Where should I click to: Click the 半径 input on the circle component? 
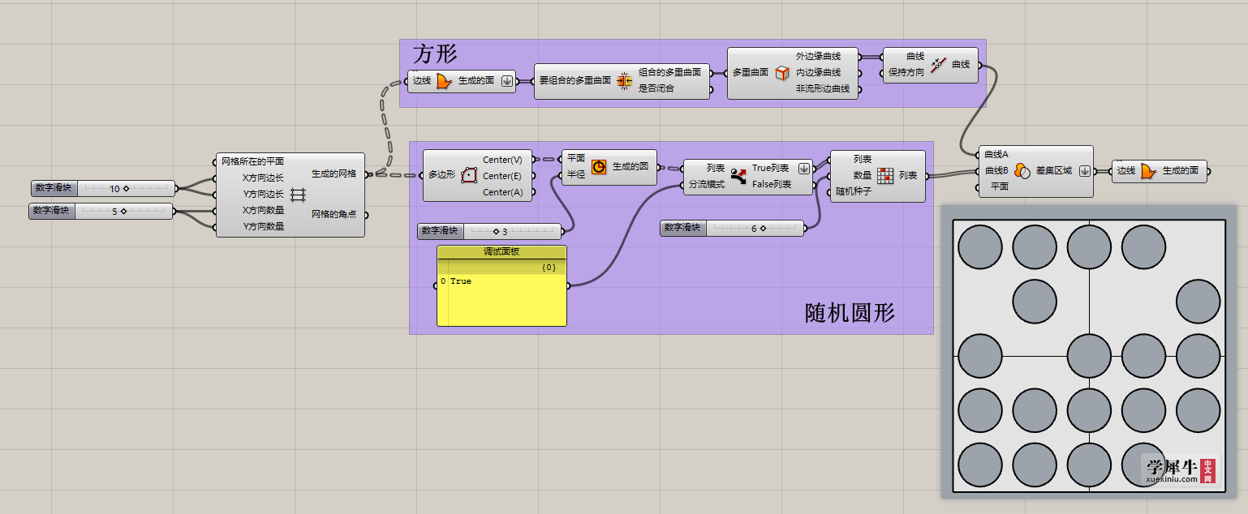[575, 174]
